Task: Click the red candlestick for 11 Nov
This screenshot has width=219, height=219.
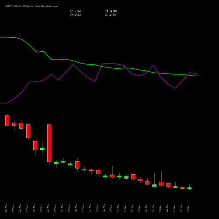Action: click(28, 131)
